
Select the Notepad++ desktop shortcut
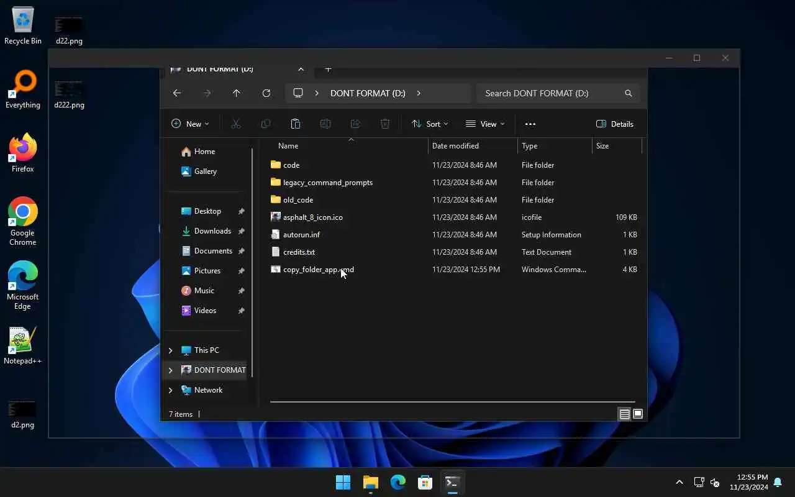tap(23, 346)
